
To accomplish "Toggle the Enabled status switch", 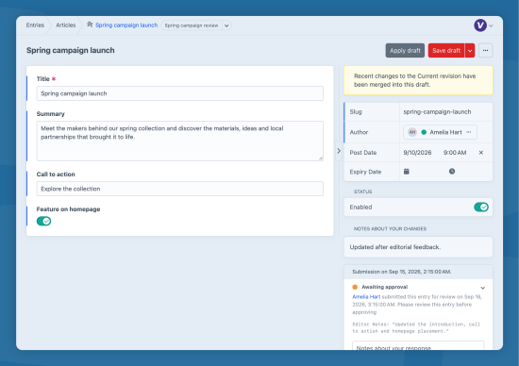I will pos(480,208).
